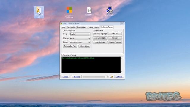Open the Readme button
The height and width of the screenshot is (107, 190).
pyautogui.click(x=77, y=77)
